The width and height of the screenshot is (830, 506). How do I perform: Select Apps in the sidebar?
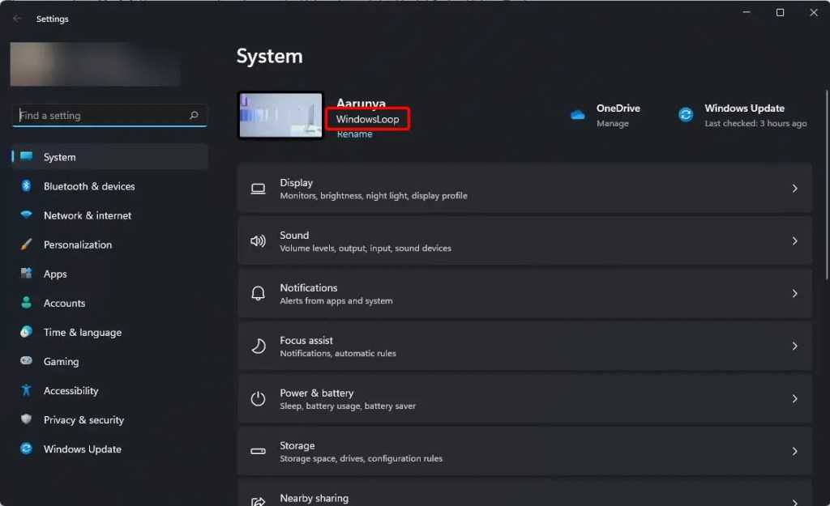(x=55, y=274)
